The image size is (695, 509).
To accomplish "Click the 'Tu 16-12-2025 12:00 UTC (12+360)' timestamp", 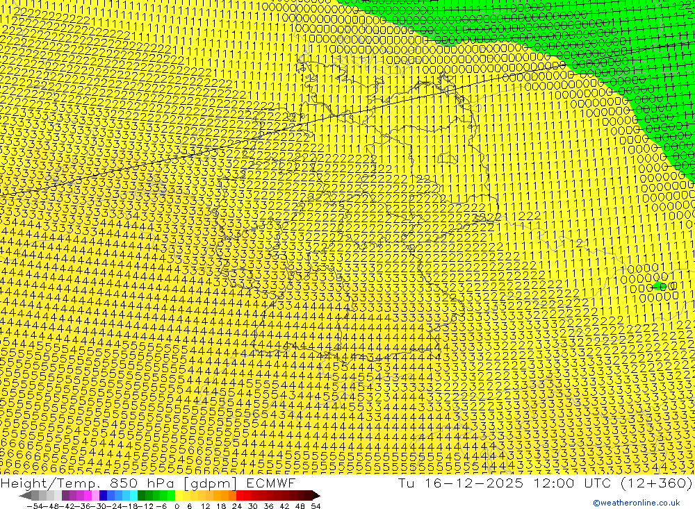I will (x=545, y=483).
